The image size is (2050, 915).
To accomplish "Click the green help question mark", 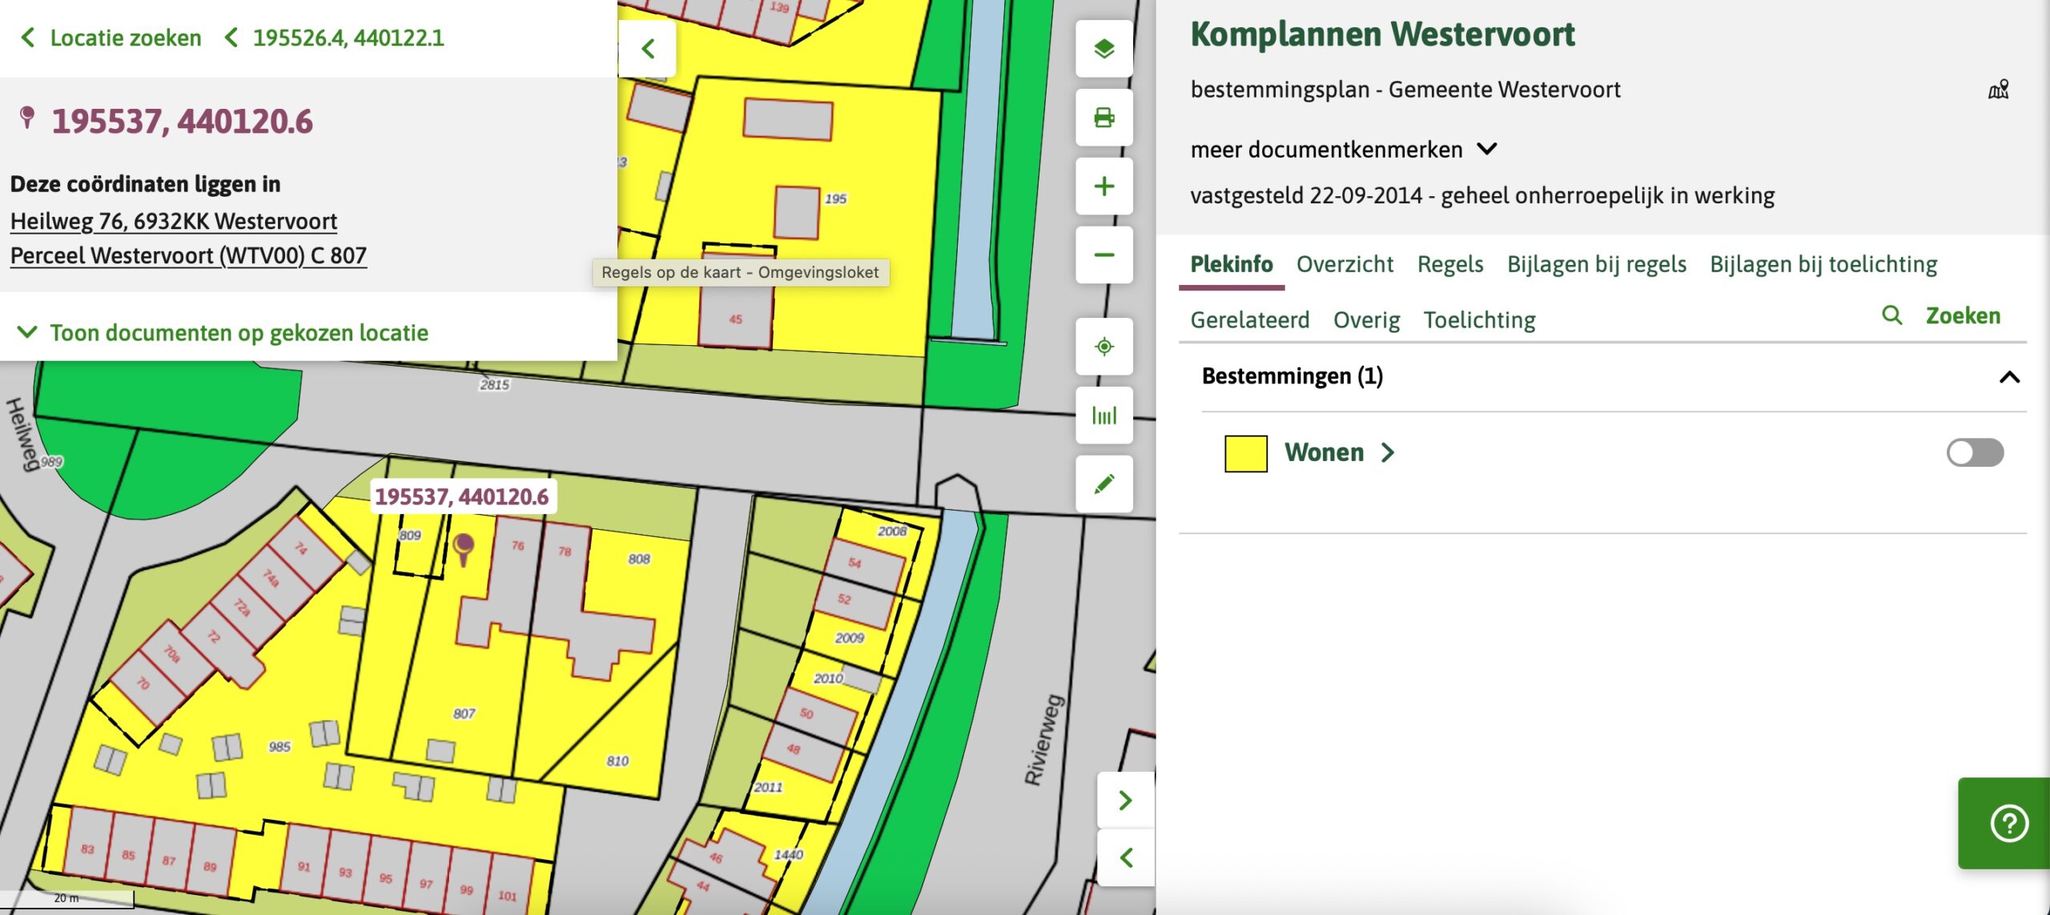I will pos(2008,823).
